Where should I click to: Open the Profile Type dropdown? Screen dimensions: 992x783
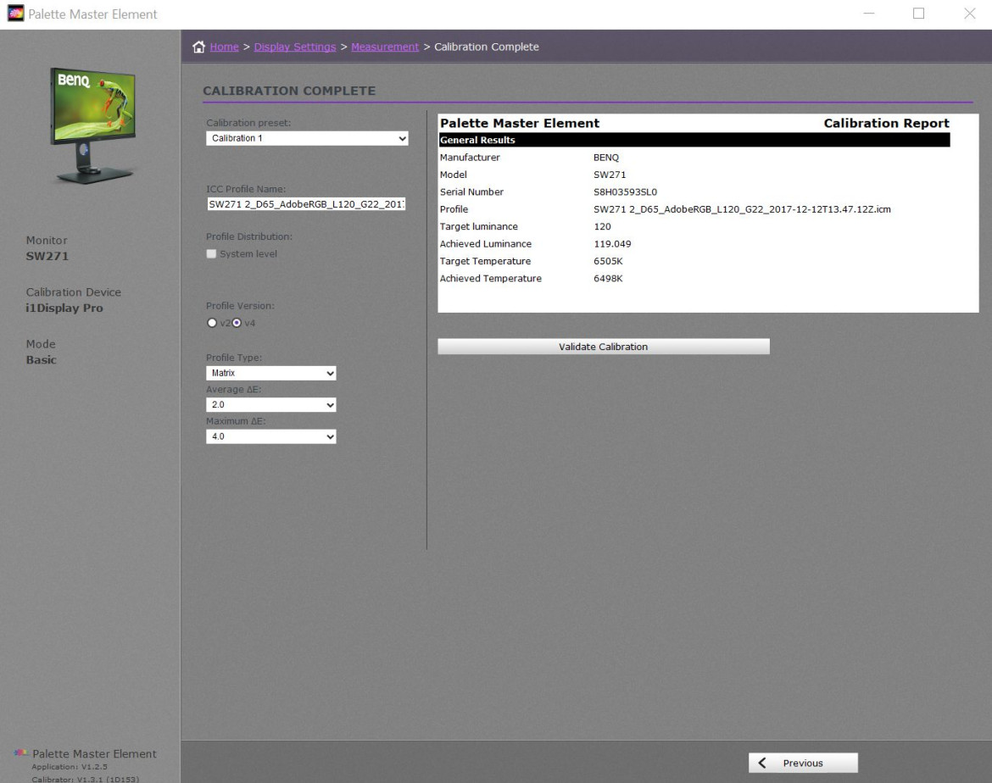[270, 373]
